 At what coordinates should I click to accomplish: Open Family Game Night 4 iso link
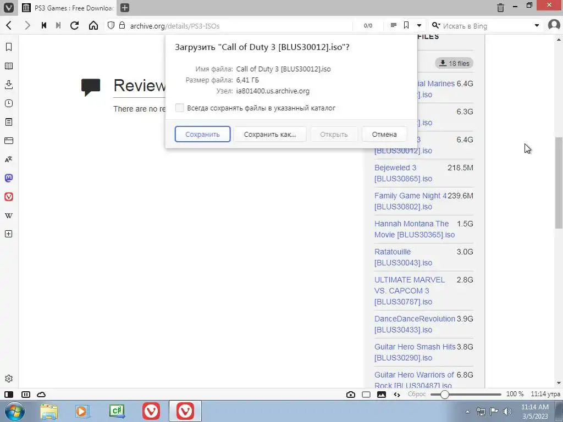pyautogui.click(x=410, y=201)
